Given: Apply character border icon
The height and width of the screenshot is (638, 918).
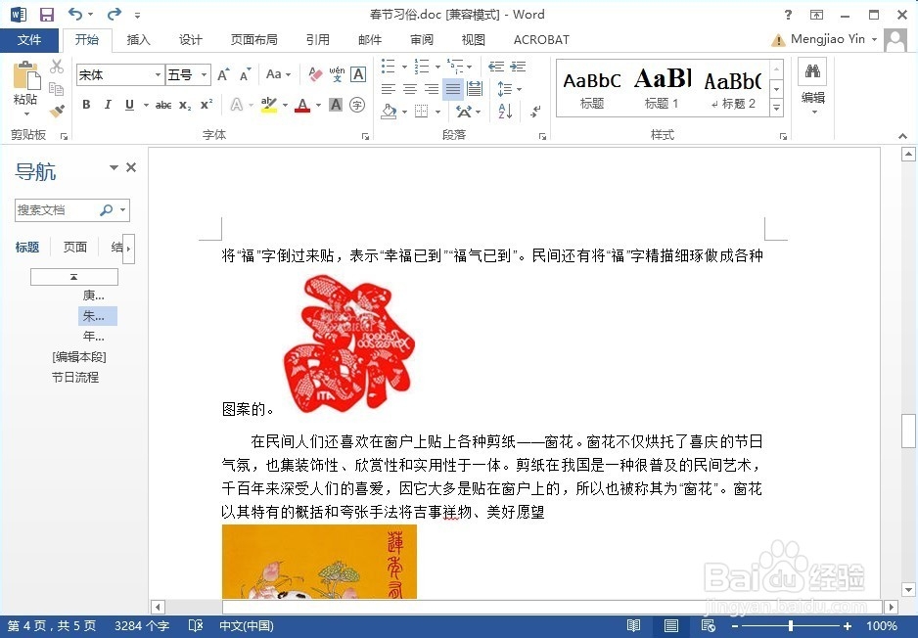Looking at the screenshot, I should [358, 74].
